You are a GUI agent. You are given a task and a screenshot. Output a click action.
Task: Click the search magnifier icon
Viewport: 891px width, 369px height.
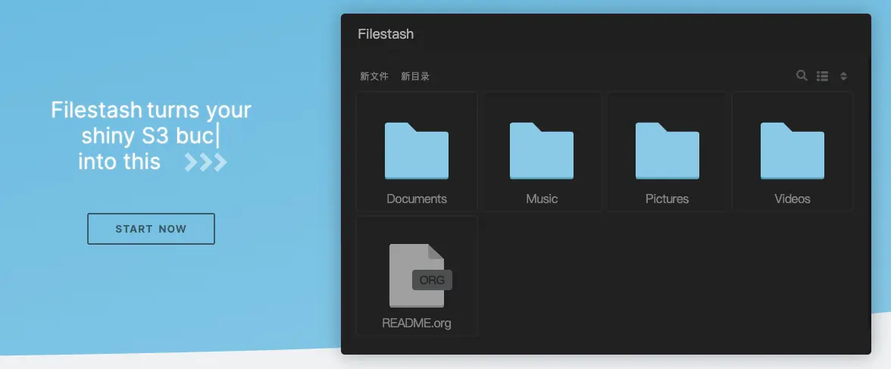802,76
